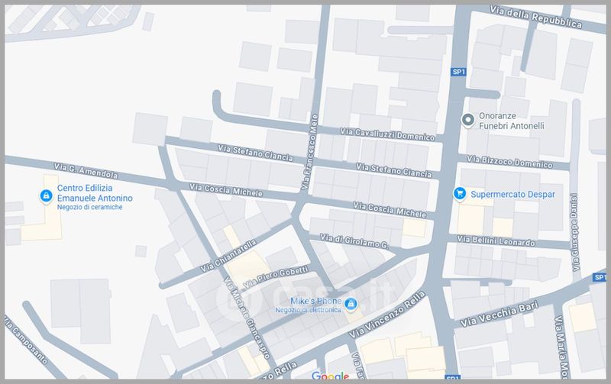Click the Supermercato Despar shopping cart icon
Screen dimensions: 611x384
(460, 194)
